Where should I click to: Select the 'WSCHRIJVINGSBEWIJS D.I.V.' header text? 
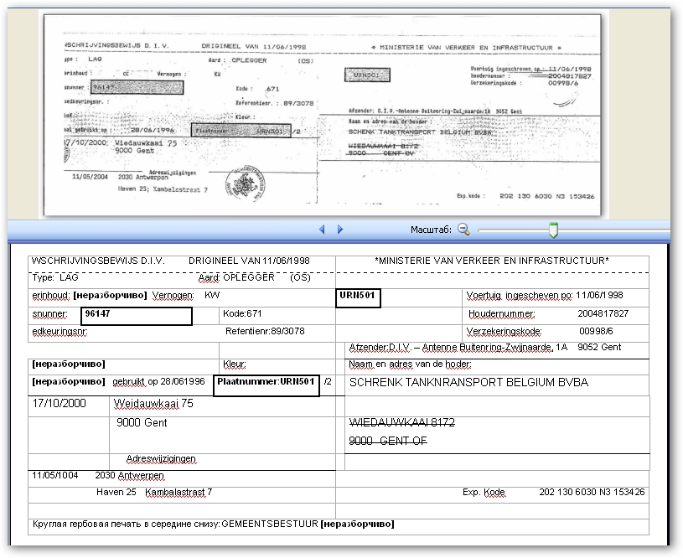(98, 261)
